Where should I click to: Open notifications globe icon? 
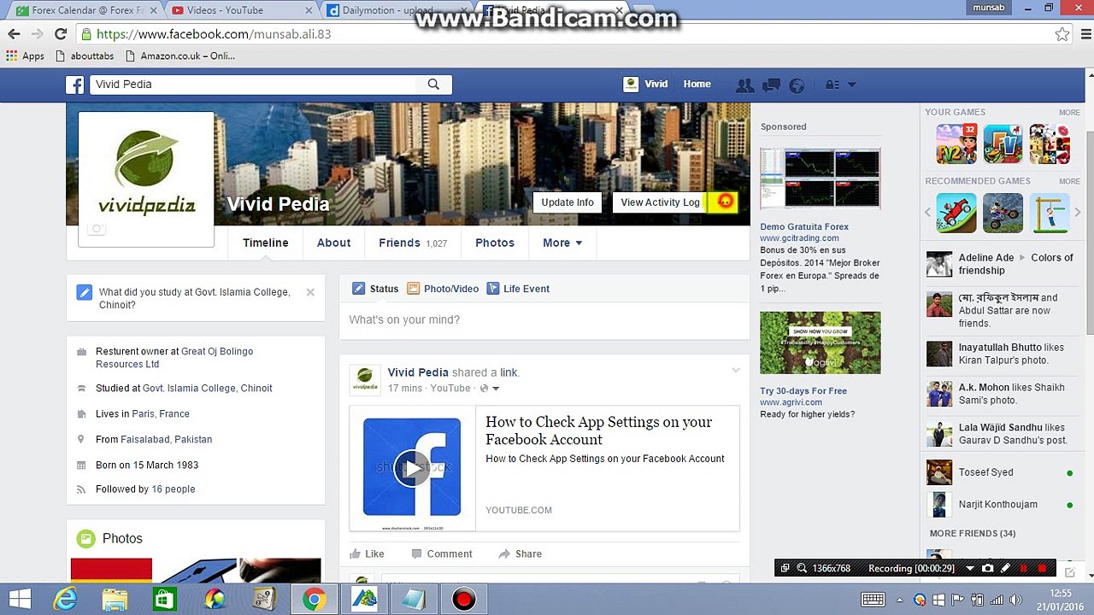point(797,85)
